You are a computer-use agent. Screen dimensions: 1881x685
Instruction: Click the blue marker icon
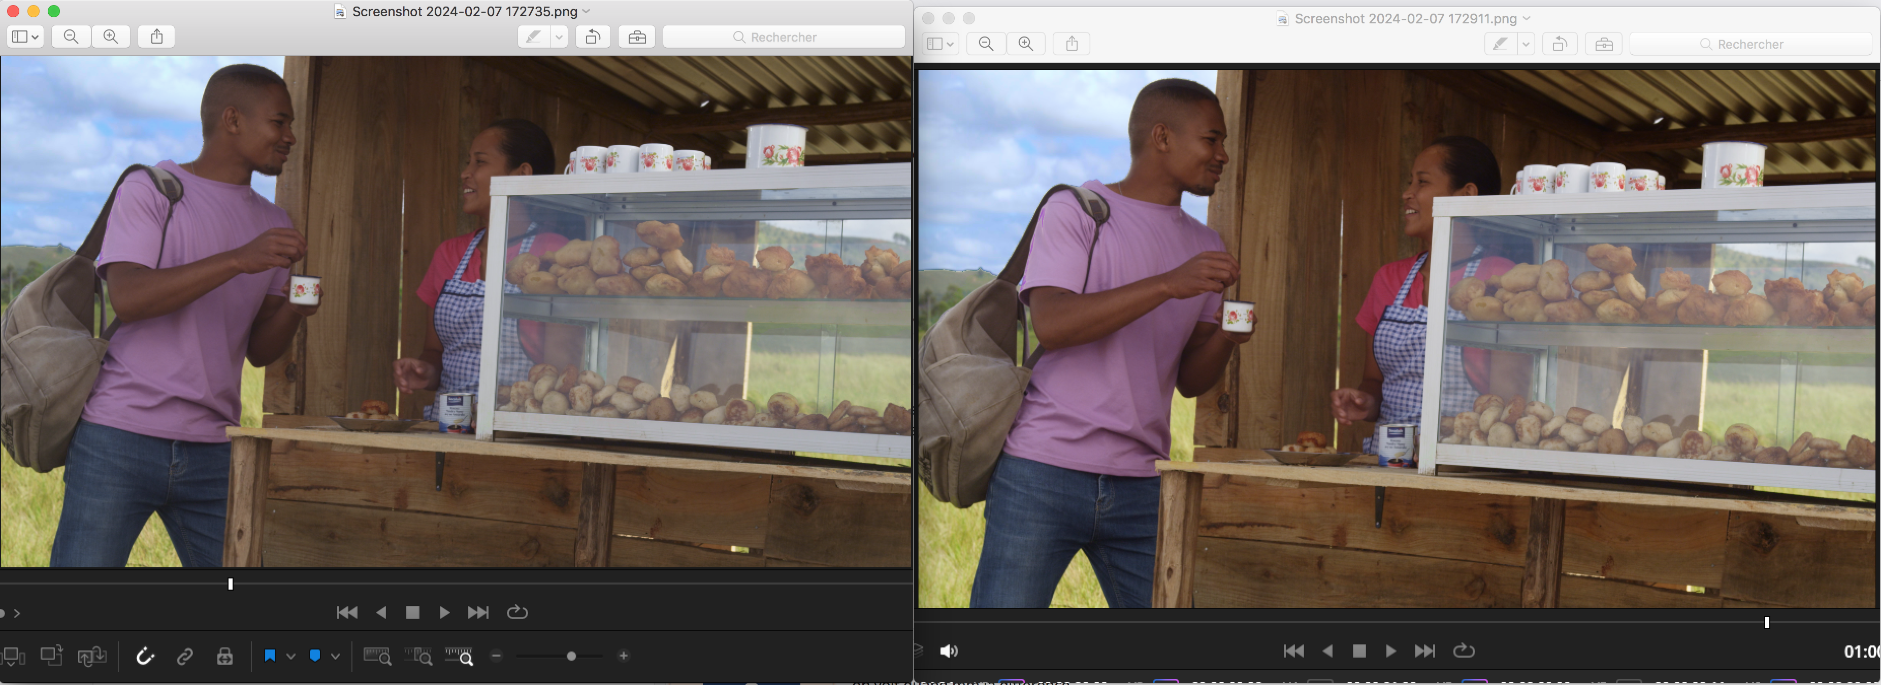coord(315,655)
